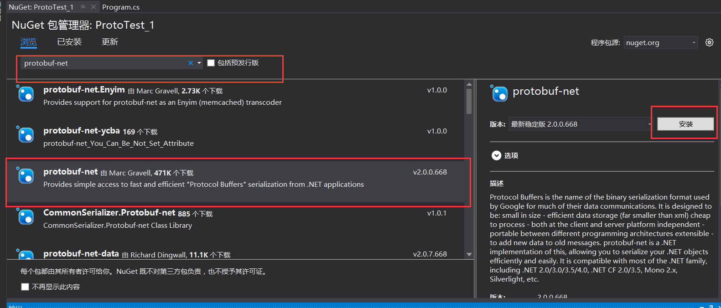This screenshot has height=308, width=721.
Task: Click version v2.0.7.668 of protobuf-net-data
Action: tap(430, 254)
